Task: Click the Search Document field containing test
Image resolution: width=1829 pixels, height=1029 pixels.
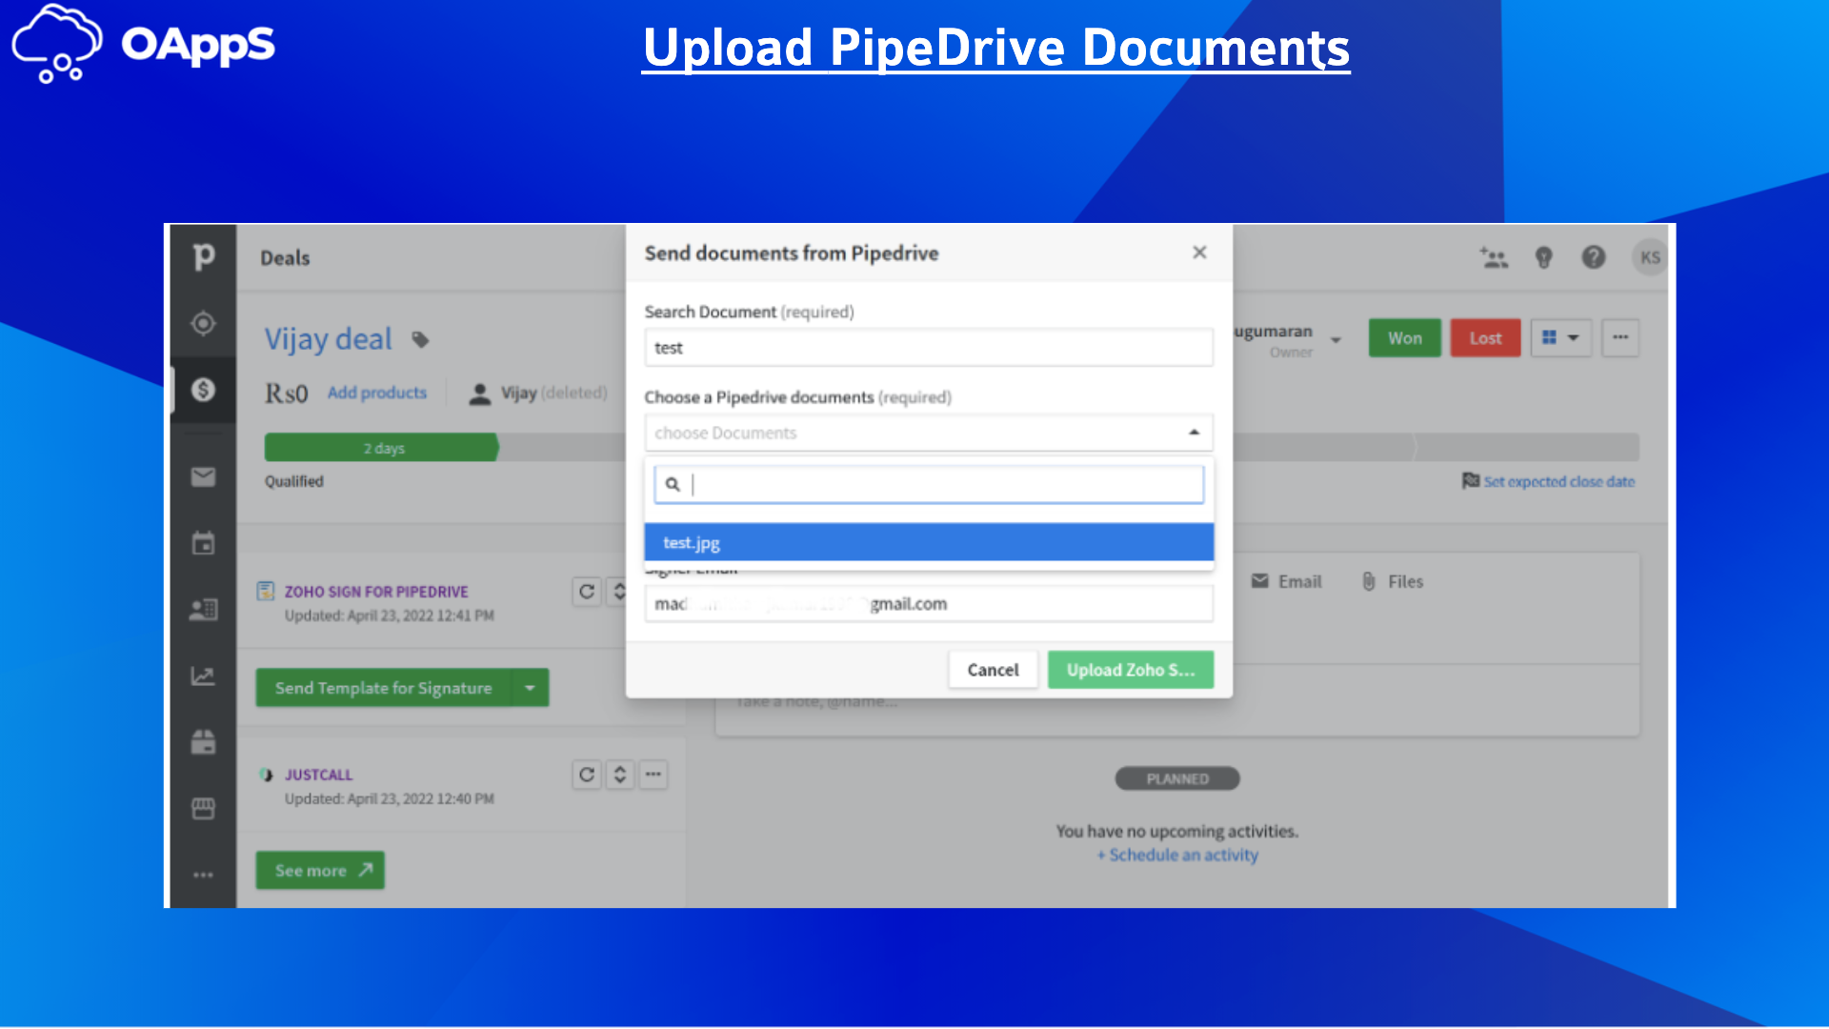Action: click(x=929, y=348)
